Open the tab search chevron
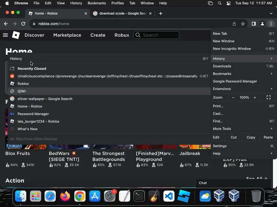Screen dimensions: 277x207 coord(271,13)
